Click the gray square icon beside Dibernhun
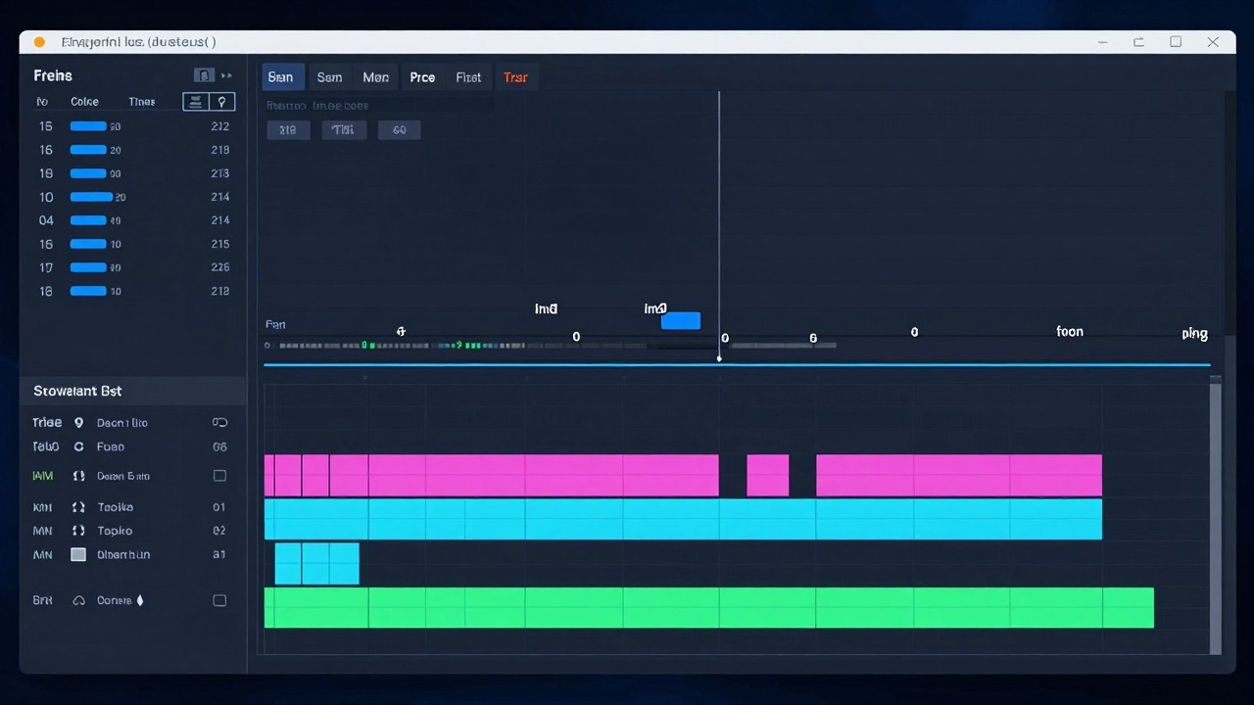Image resolution: width=1254 pixels, height=705 pixels. [78, 554]
